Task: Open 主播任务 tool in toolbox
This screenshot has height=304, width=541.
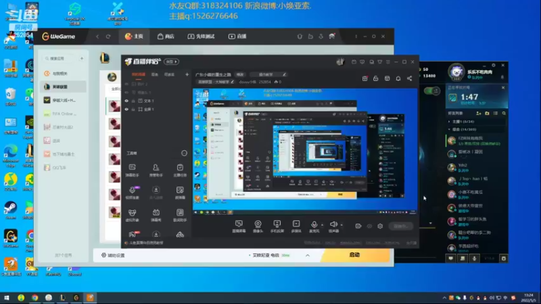Action: [x=180, y=170]
